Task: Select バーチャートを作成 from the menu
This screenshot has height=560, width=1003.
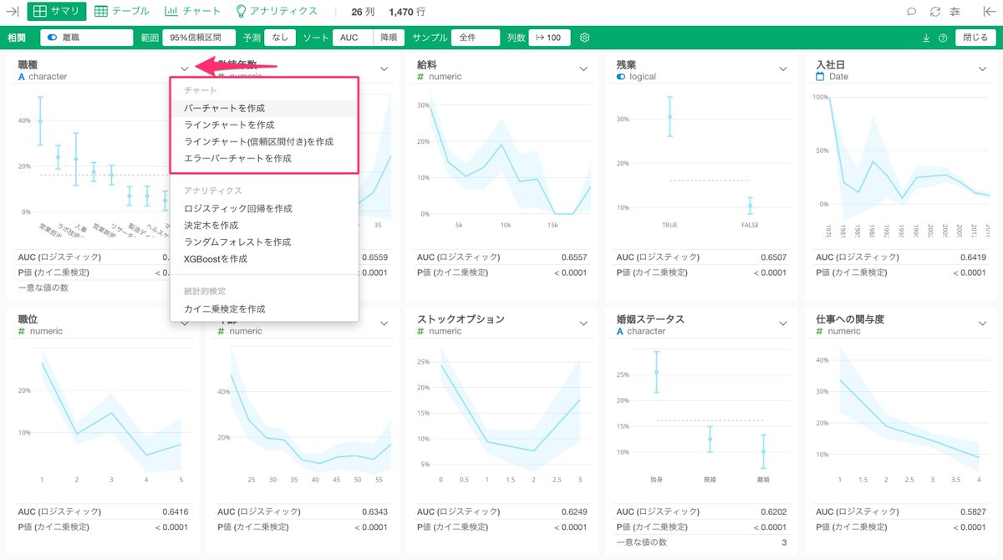Action: coord(264,108)
